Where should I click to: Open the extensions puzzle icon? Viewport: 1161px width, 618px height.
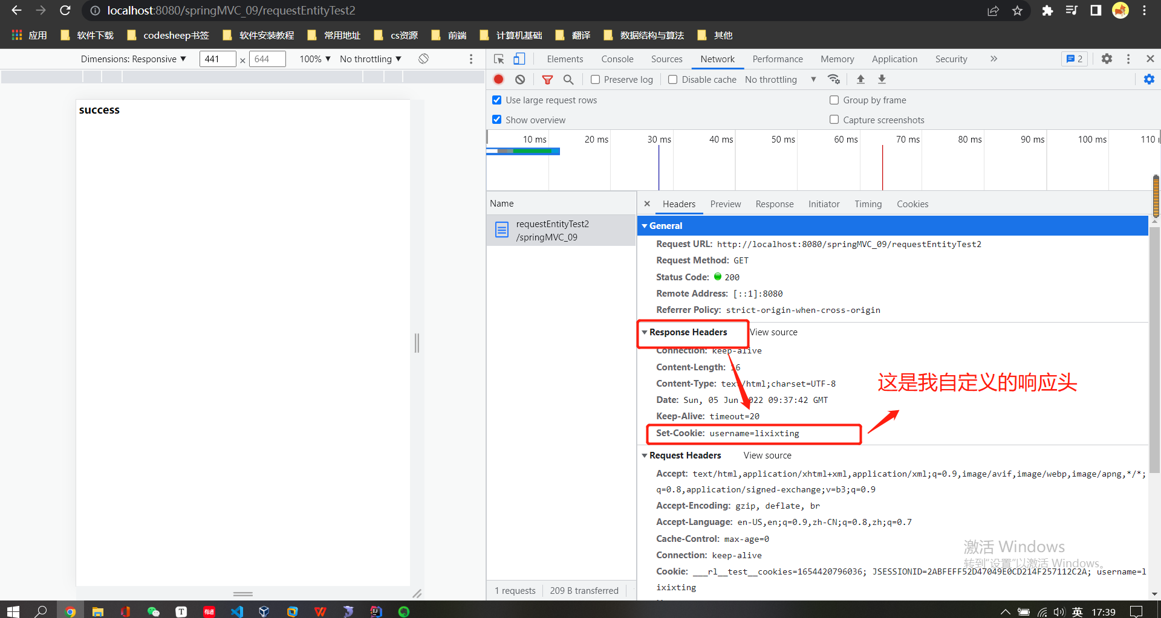point(1047,11)
